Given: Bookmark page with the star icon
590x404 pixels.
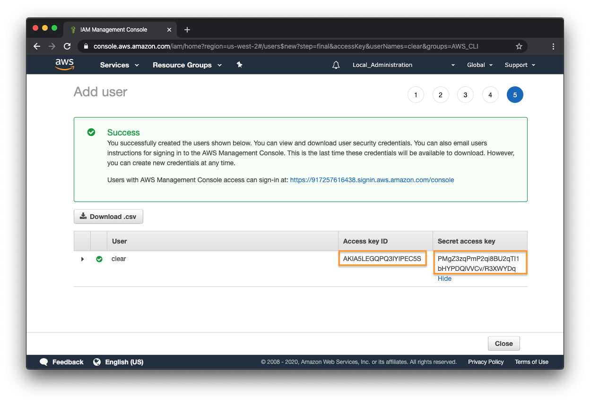Looking at the screenshot, I should (x=519, y=46).
